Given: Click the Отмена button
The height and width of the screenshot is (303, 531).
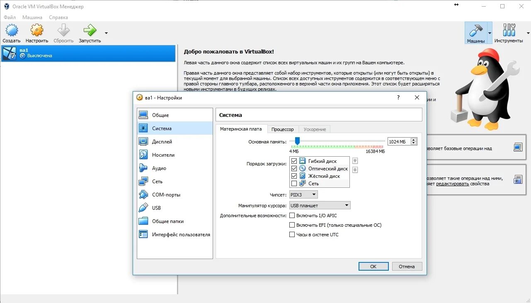Looking at the screenshot, I should point(407,267).
